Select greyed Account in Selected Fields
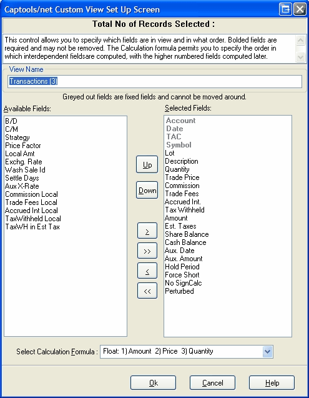The image size is (309, 398). click(180, 121)
